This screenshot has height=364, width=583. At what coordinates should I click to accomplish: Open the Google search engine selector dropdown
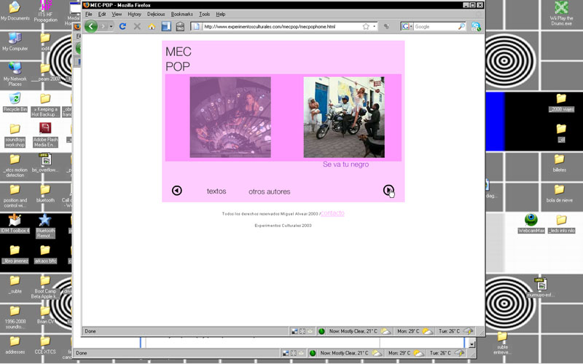(x=410, y=27)
